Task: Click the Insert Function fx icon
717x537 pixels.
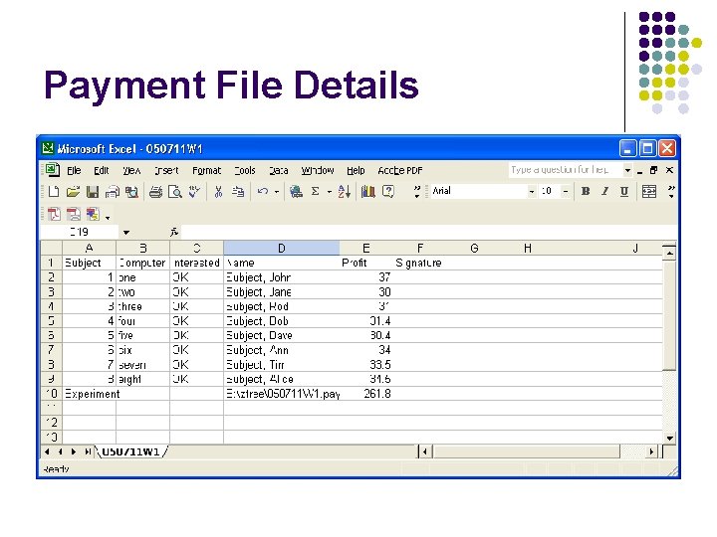Action: point(173,233)
